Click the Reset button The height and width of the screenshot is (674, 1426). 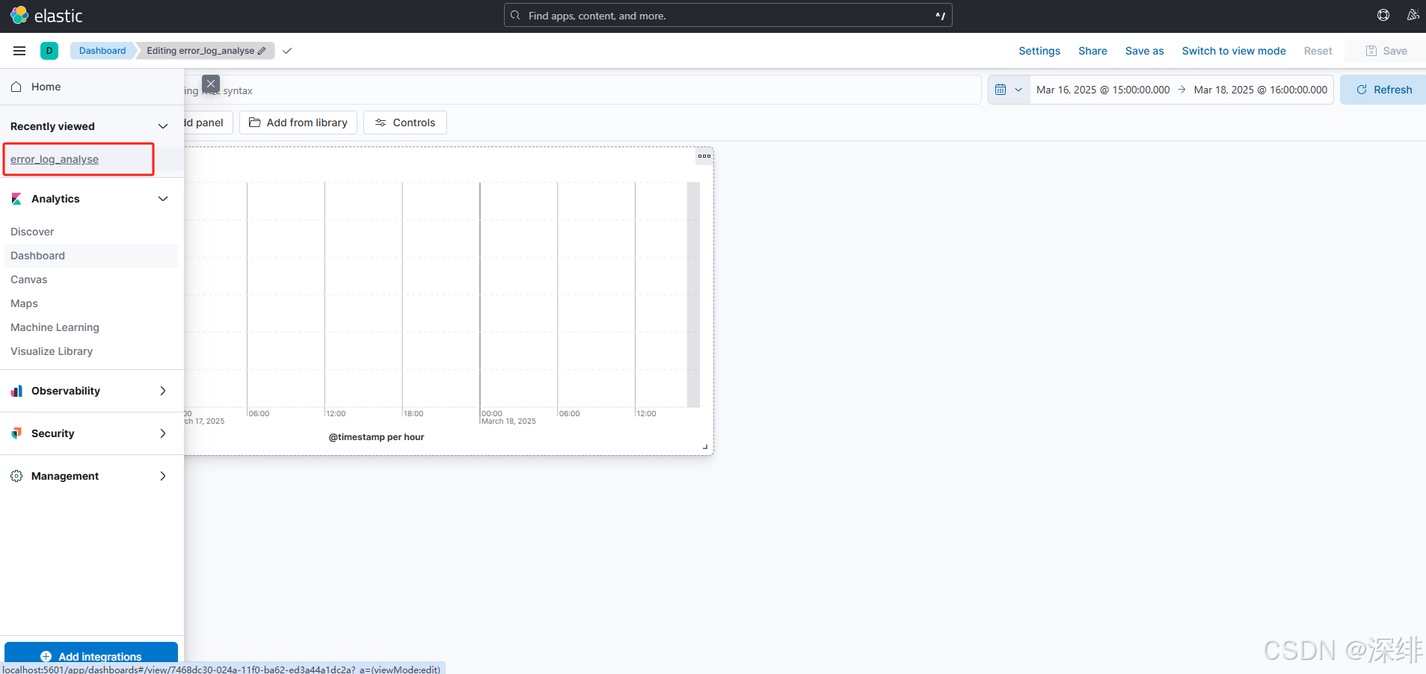[x=1318, y=51]
